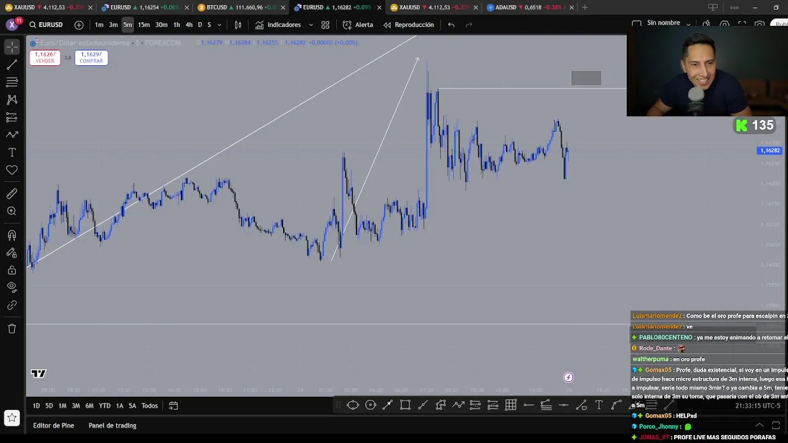
Task: Open the heart icons tool
Action: (12, 170)
